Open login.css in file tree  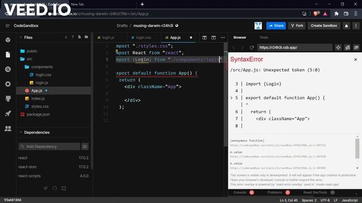coord(54,75)
